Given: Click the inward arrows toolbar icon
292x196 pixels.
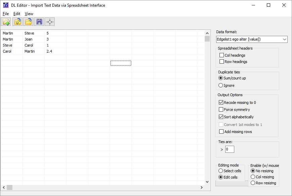Looking at the screenshot, I should 50,22.
